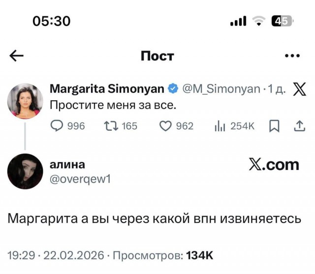Tap the reply comment bubble icon

(57, 126)
